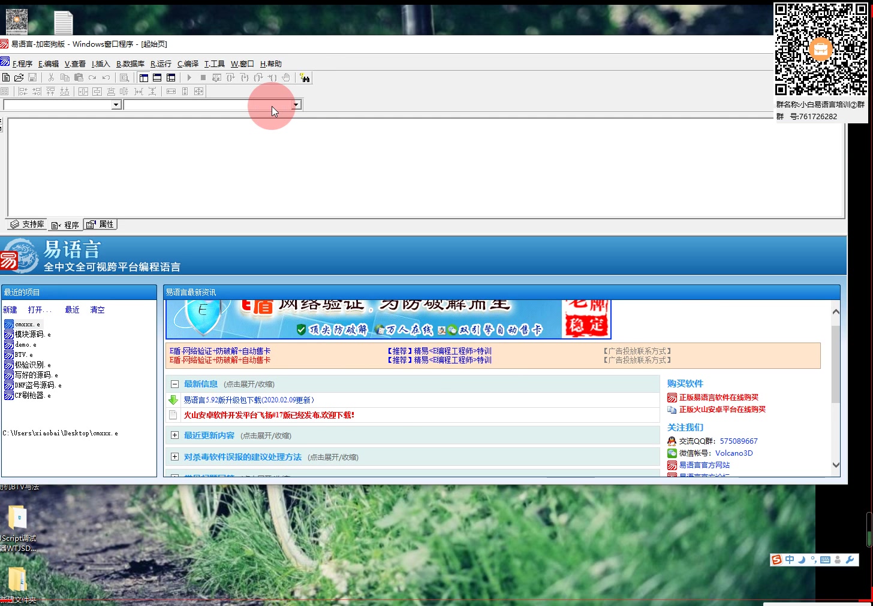Open the B.数据库 menu
This screenshot has height=606, width=873.
click(x=130, y=64)
